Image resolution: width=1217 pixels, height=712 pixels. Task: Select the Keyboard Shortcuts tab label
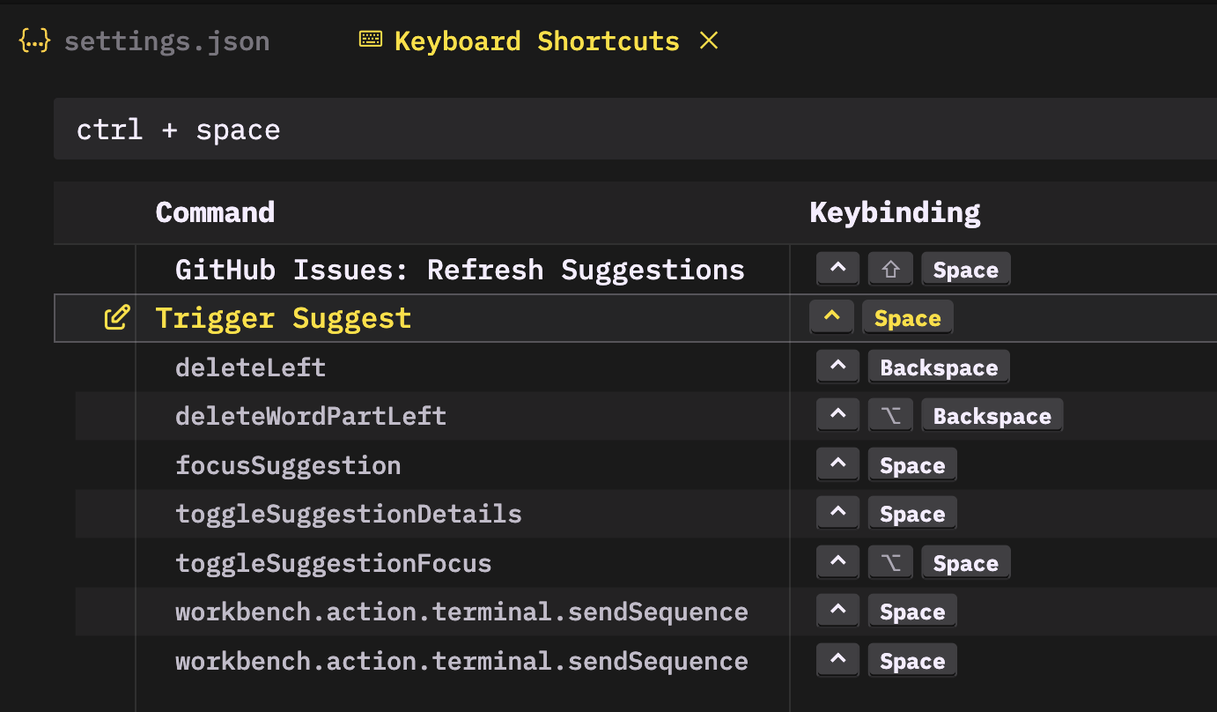[x=536, y=41]
